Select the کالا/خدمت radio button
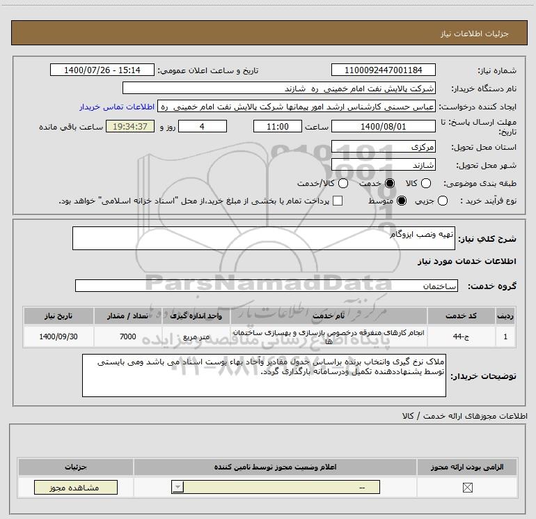This screenshot has width=536, height=519. pyautogui.click(x=343, y=183)
